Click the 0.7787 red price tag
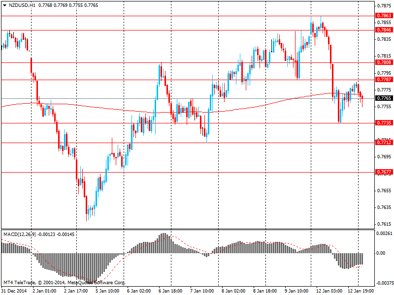 click(x=384, y=79)
